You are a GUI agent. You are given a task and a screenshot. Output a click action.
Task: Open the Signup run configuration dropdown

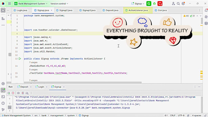pyautogui.click(x=138, y=4)
